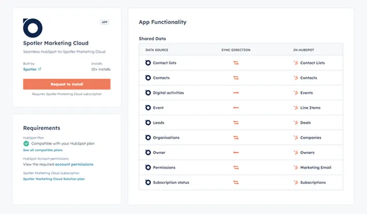Open See all compatible plans link
This screenshot has width=367, height=214.
point(43,150)
